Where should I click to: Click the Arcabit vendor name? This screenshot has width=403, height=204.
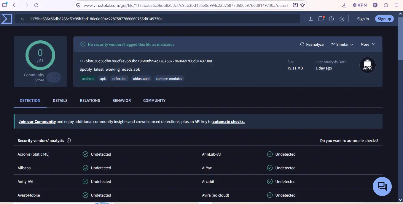(x=208, y=181)
